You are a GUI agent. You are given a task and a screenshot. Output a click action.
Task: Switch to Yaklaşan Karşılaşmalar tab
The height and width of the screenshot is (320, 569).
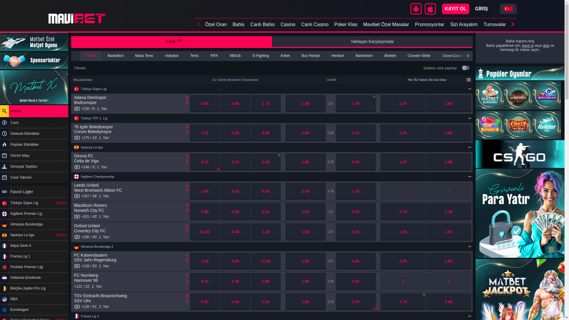pyautogui.click(x=372, y=41)
